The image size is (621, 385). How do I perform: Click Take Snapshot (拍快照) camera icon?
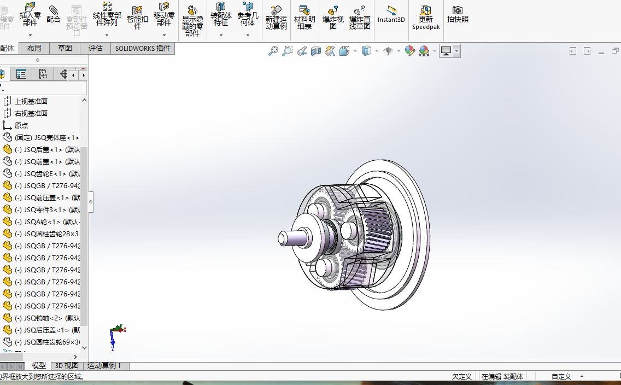(458, 14)
